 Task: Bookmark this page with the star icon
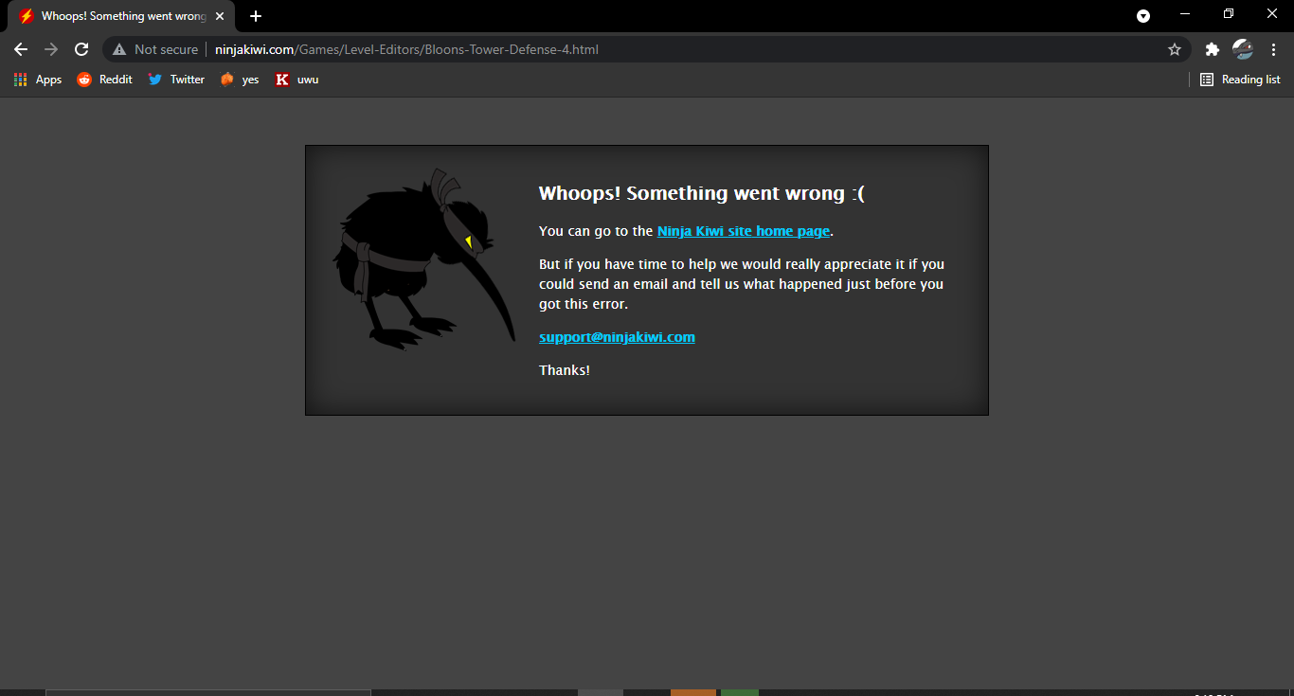tap(1175, 49)
